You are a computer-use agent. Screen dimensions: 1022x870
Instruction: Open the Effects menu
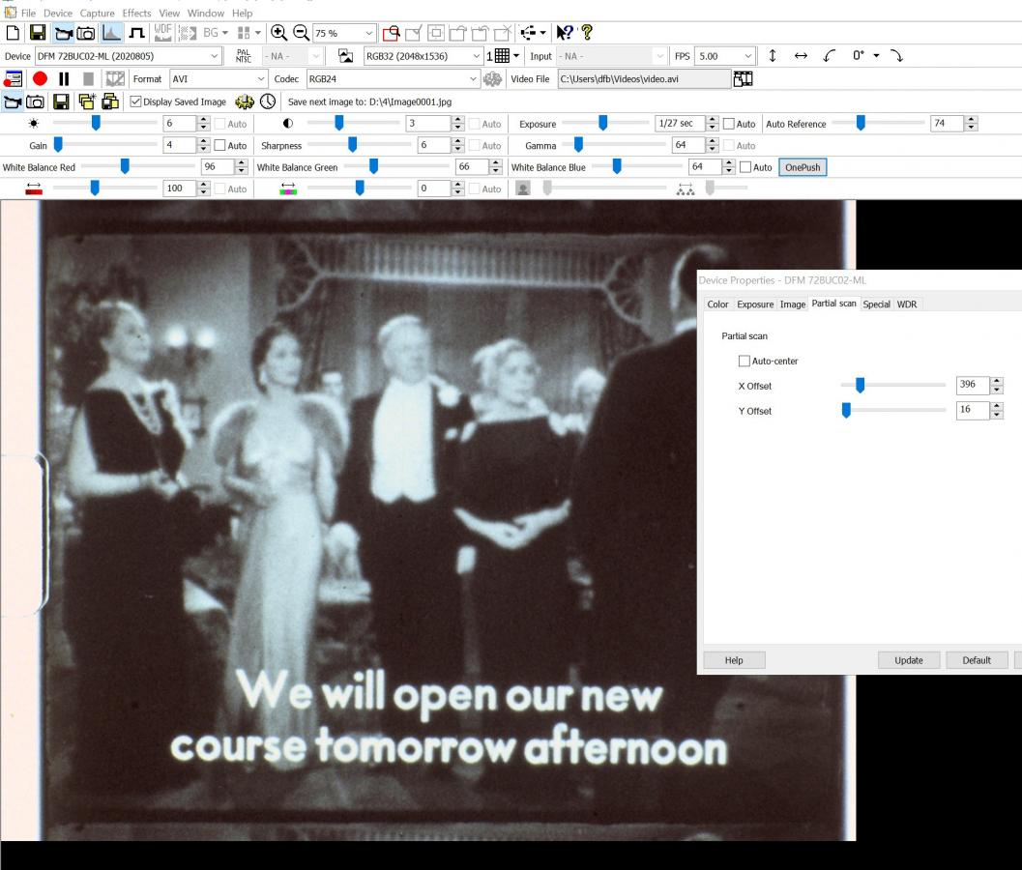tap(137, 13)
